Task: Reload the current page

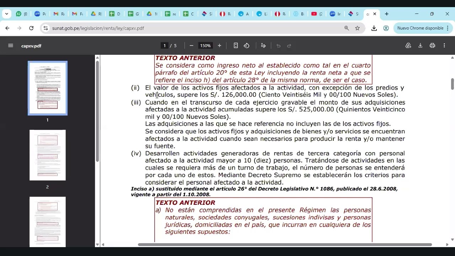Action: [31, 28]
